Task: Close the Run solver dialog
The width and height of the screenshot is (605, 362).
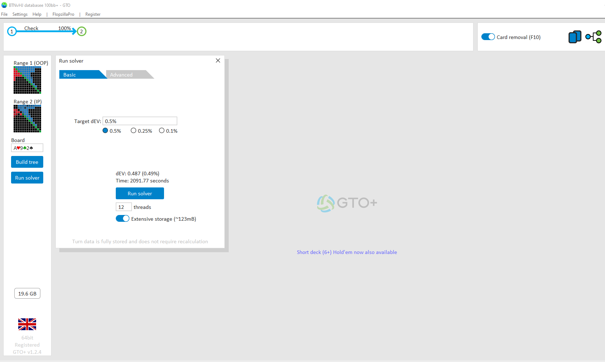Action: (x=218, y=60)
